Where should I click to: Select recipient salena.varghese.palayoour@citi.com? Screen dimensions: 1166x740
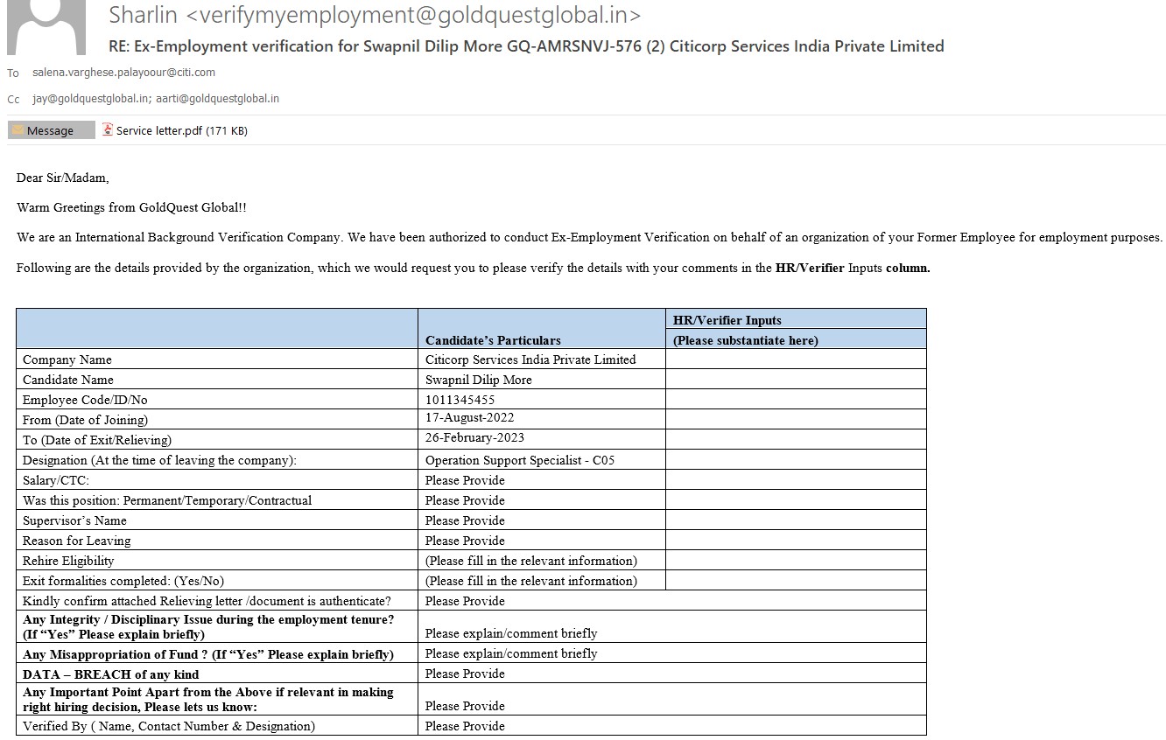[x=123, y=73]
